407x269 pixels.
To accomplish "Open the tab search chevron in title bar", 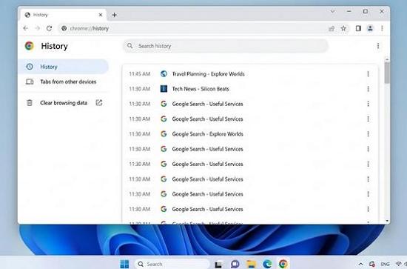I will coord(332,11).
